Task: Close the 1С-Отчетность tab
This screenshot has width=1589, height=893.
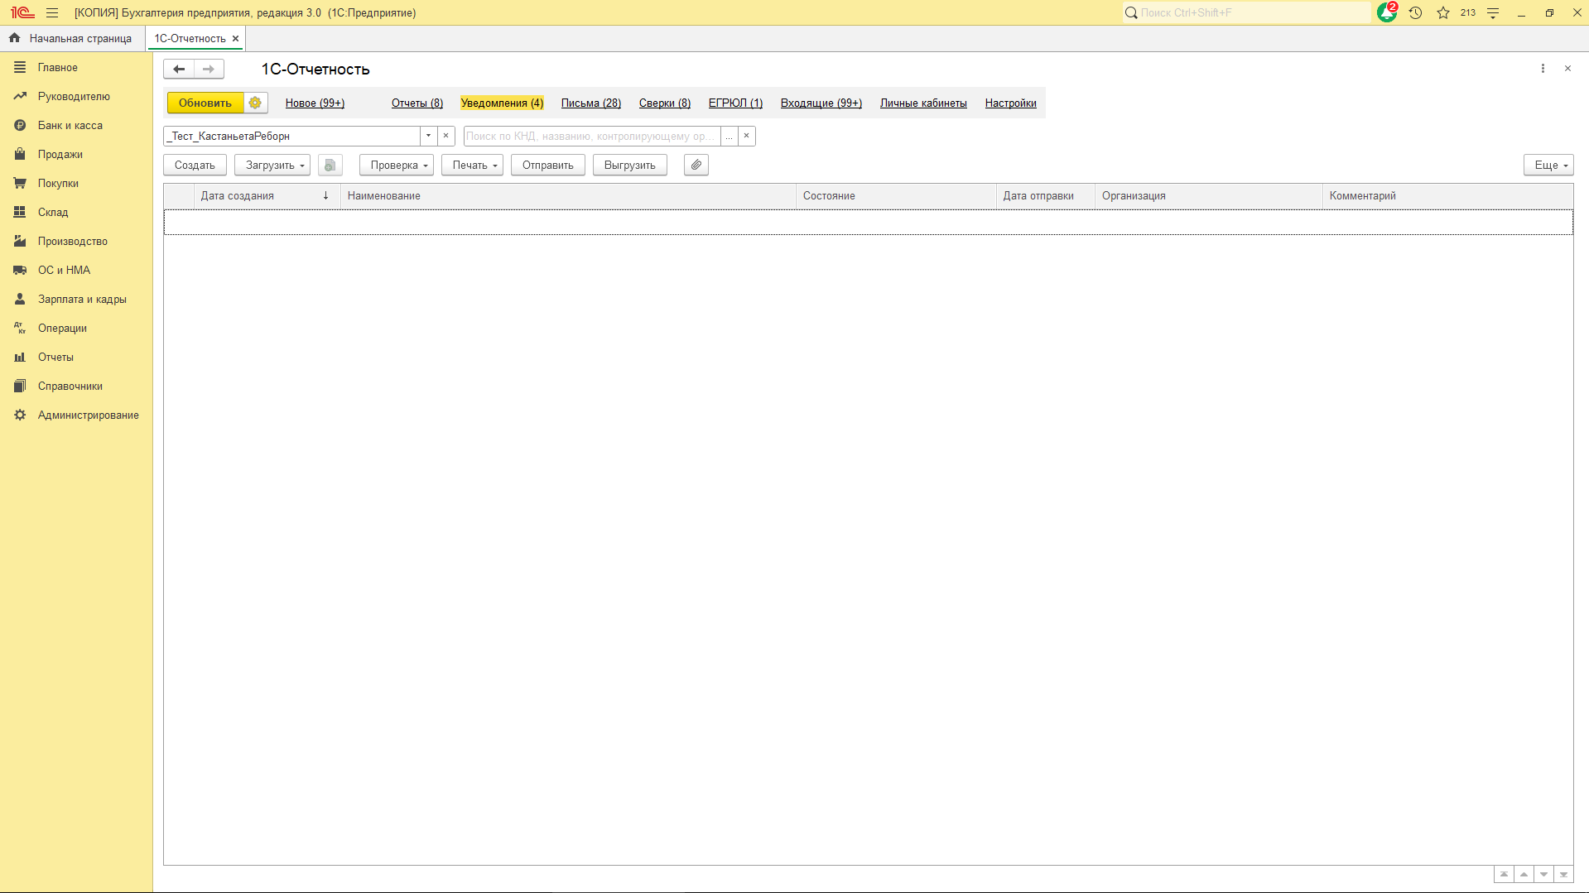Action: point(235,38)
